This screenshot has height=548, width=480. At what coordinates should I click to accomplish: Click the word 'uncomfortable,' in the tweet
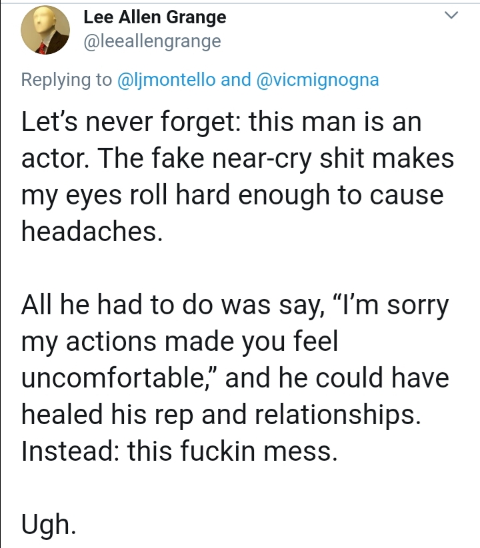(x=120, y=378)
